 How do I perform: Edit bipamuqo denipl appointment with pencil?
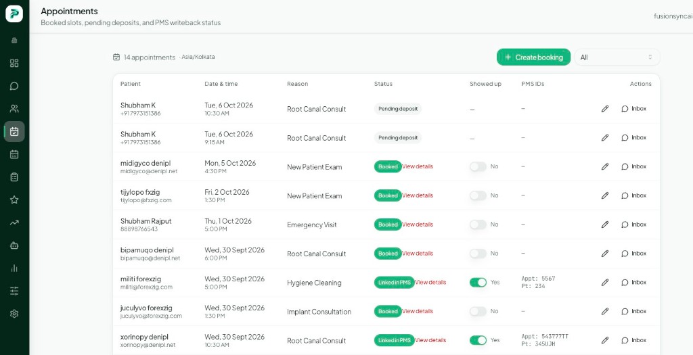605,254
